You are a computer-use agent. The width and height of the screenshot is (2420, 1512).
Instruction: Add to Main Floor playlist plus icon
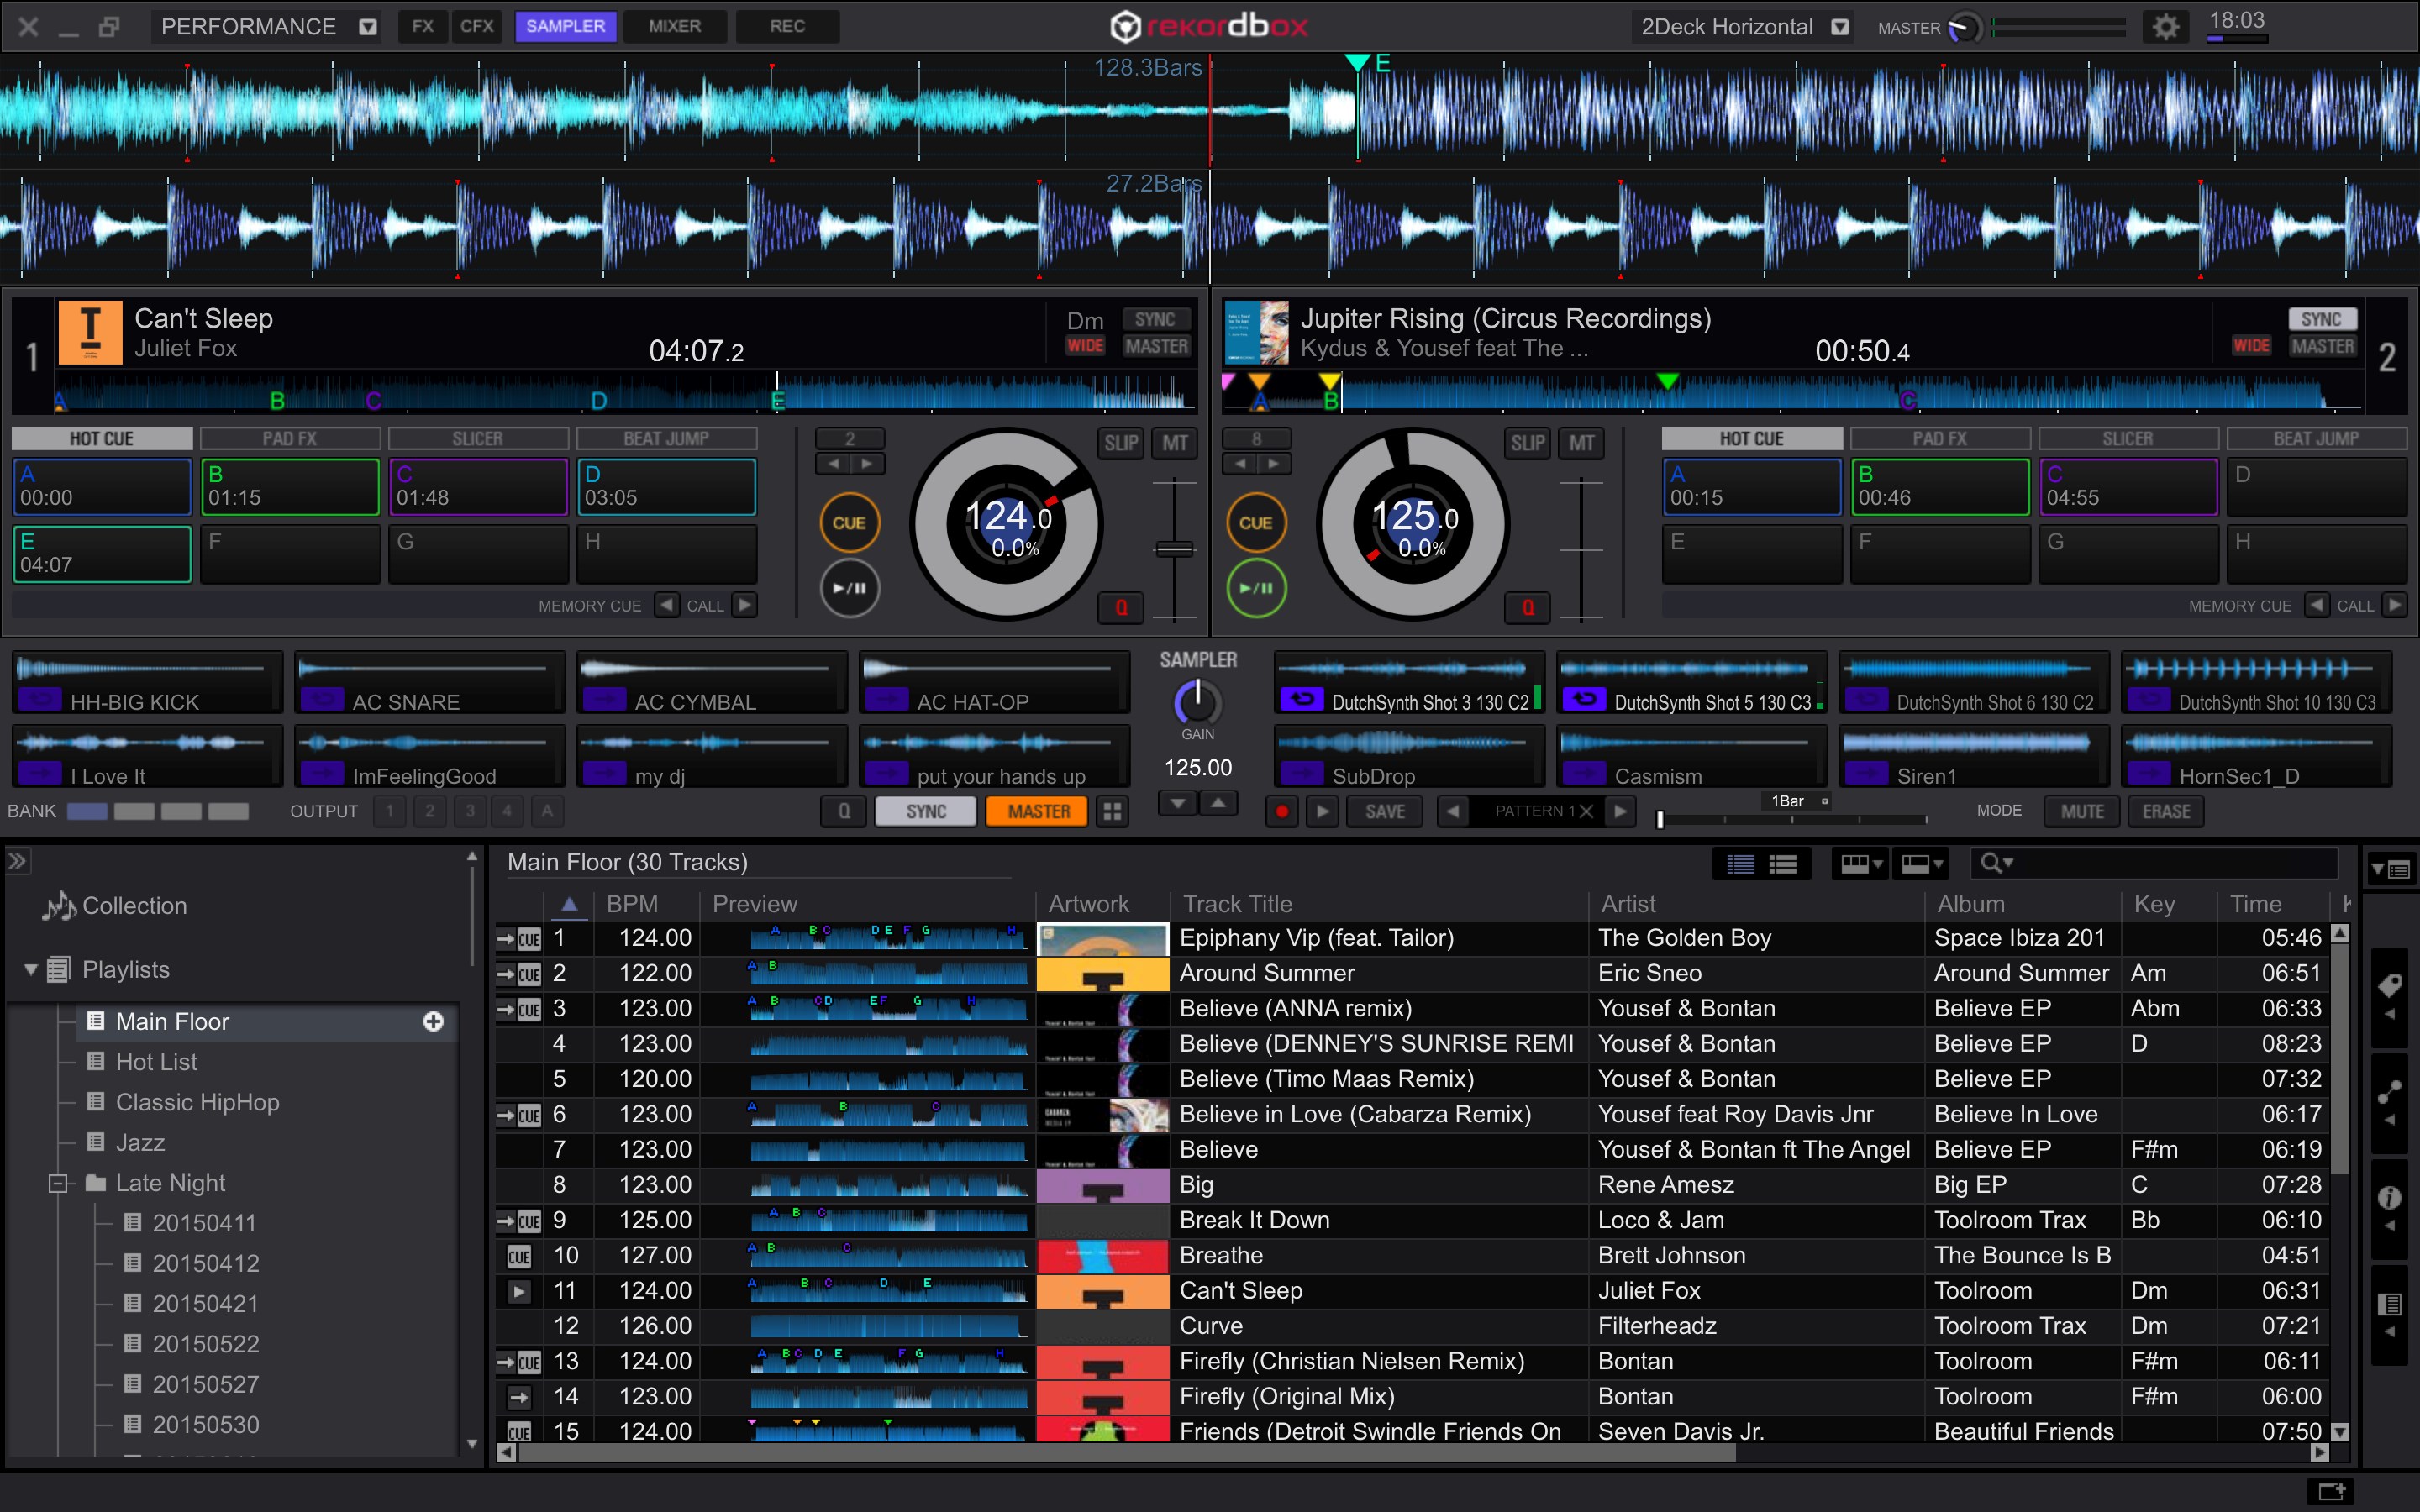tap(433, 1021)
